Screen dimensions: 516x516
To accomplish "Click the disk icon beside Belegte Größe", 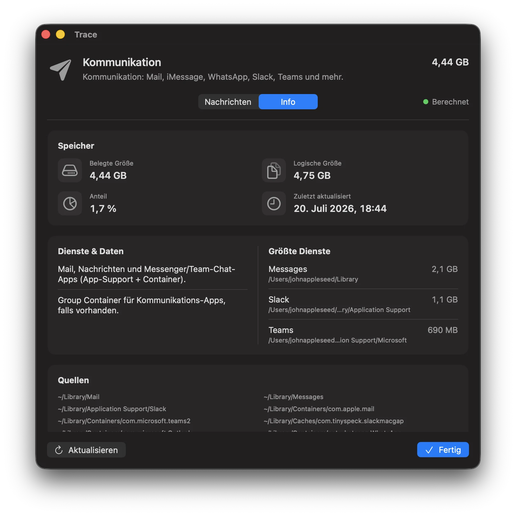I will tap(70, 170).
